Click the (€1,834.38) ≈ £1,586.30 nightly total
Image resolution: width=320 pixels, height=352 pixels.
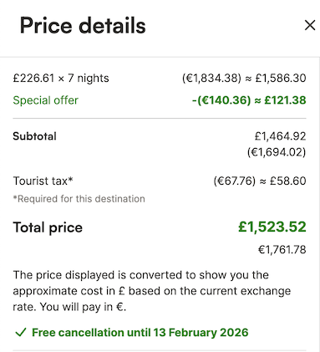[244, 78]
